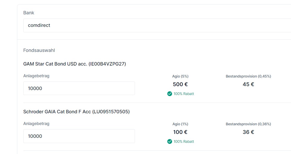Focus the Anlagebetrag input for Schroder GAIA fund
Screen dimensions: 291x154
point(79,136)
